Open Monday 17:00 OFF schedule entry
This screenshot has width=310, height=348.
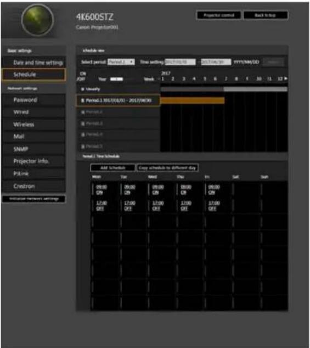coord(101,206)
